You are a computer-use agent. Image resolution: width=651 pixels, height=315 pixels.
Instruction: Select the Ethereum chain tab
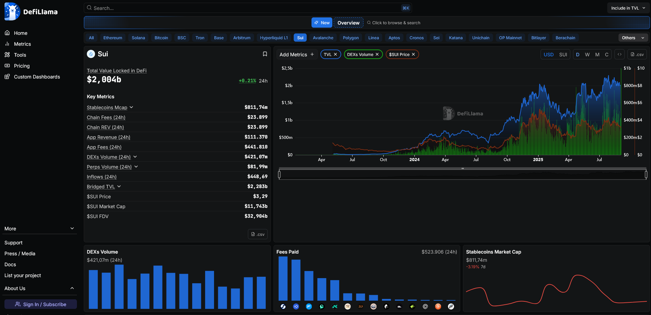tap(113, 38)
